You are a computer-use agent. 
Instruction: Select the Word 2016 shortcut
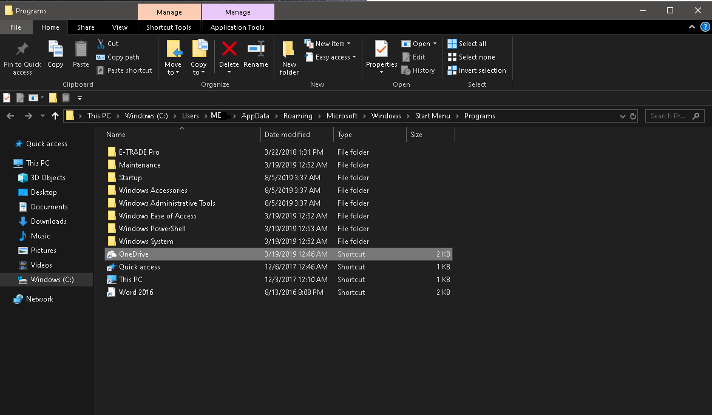279,292
